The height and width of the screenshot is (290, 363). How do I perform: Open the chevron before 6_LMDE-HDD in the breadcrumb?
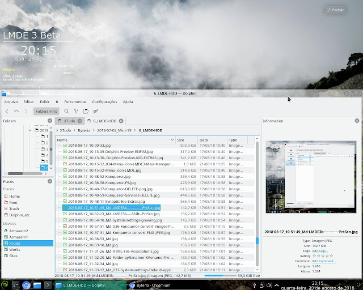[x=135, y=130]
